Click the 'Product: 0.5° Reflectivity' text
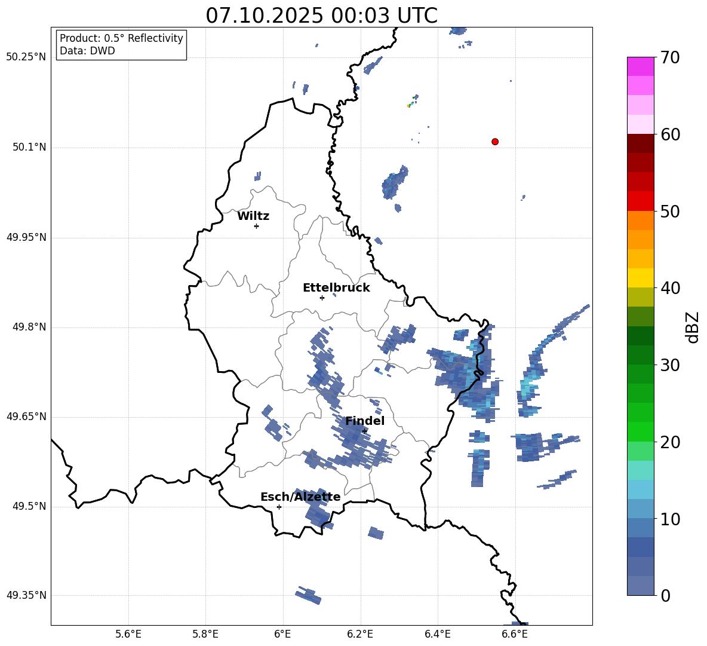The width and height of the screenshot is (707, 646). point(121,38)
